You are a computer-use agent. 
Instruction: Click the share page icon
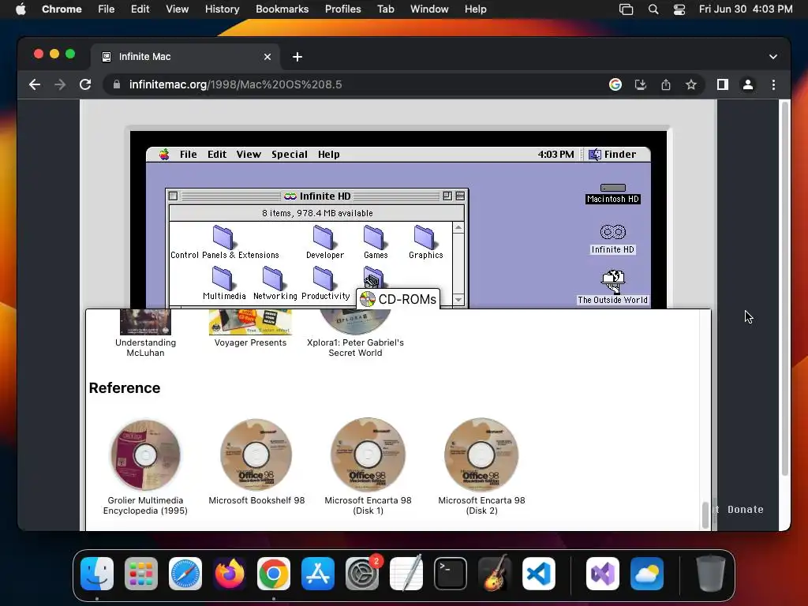[x=666, y=84]
